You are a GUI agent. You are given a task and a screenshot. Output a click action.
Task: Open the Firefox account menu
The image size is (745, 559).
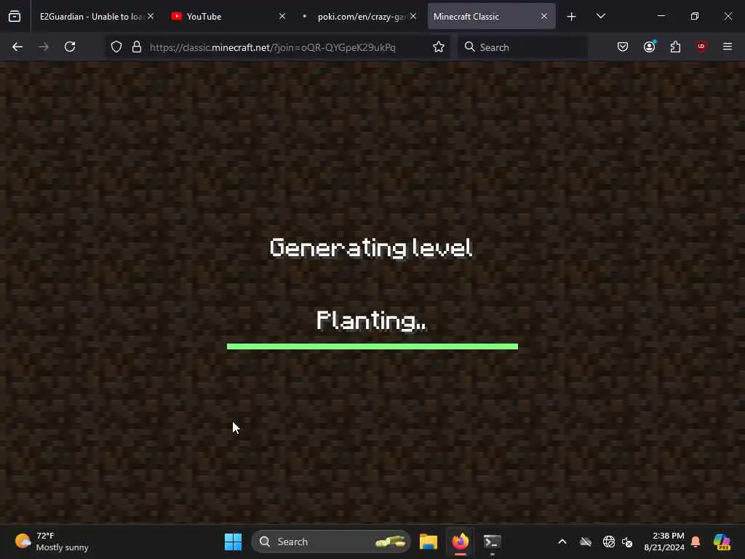pos(650,47)
